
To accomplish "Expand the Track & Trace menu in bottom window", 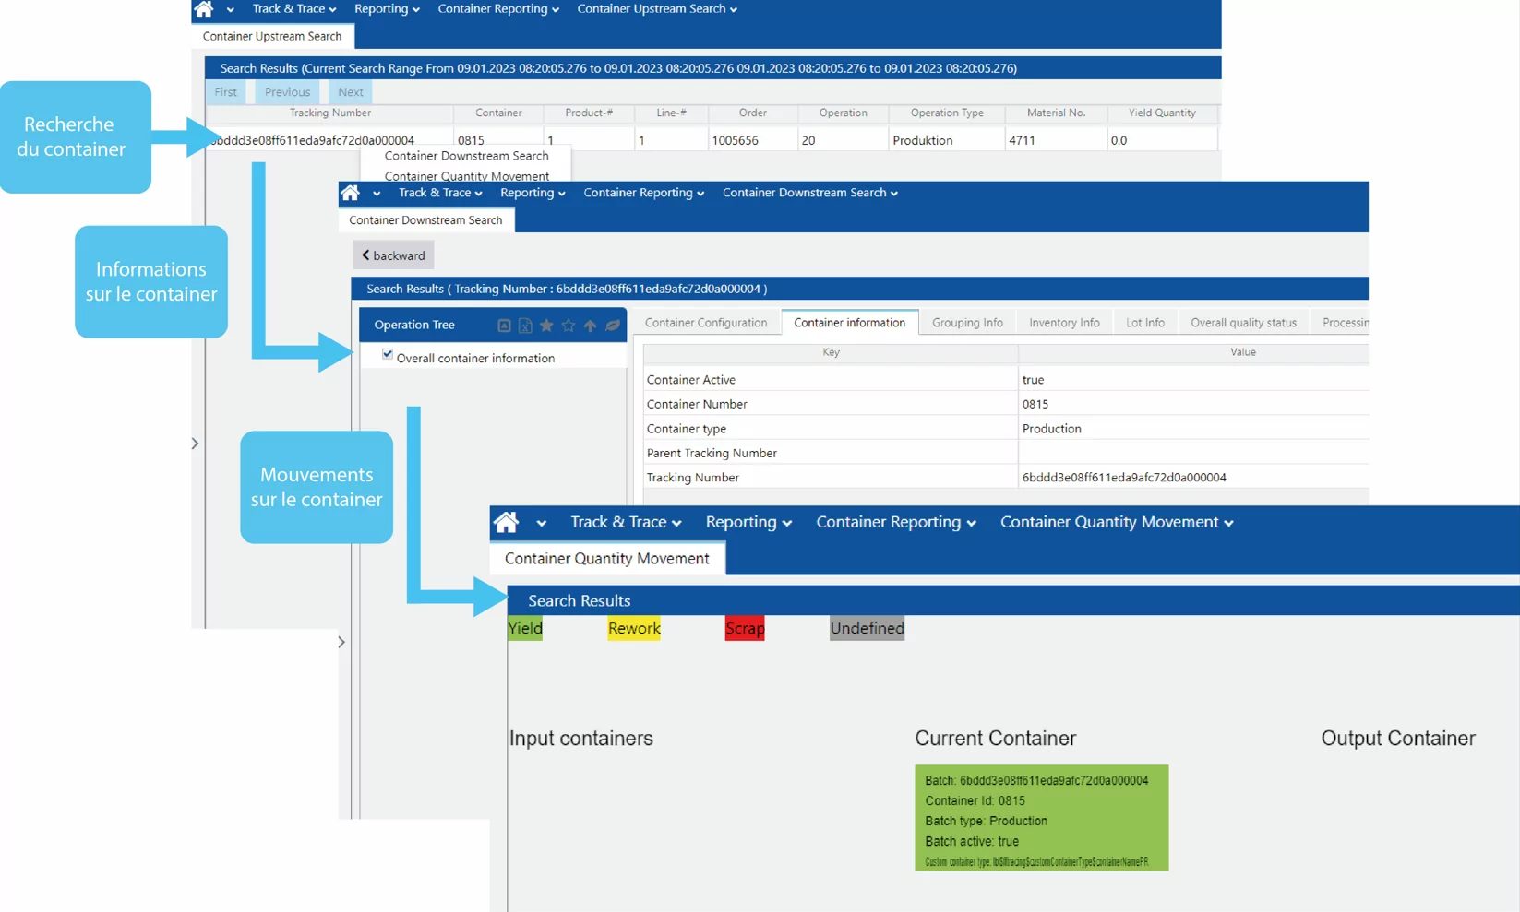I will [625, 522].
